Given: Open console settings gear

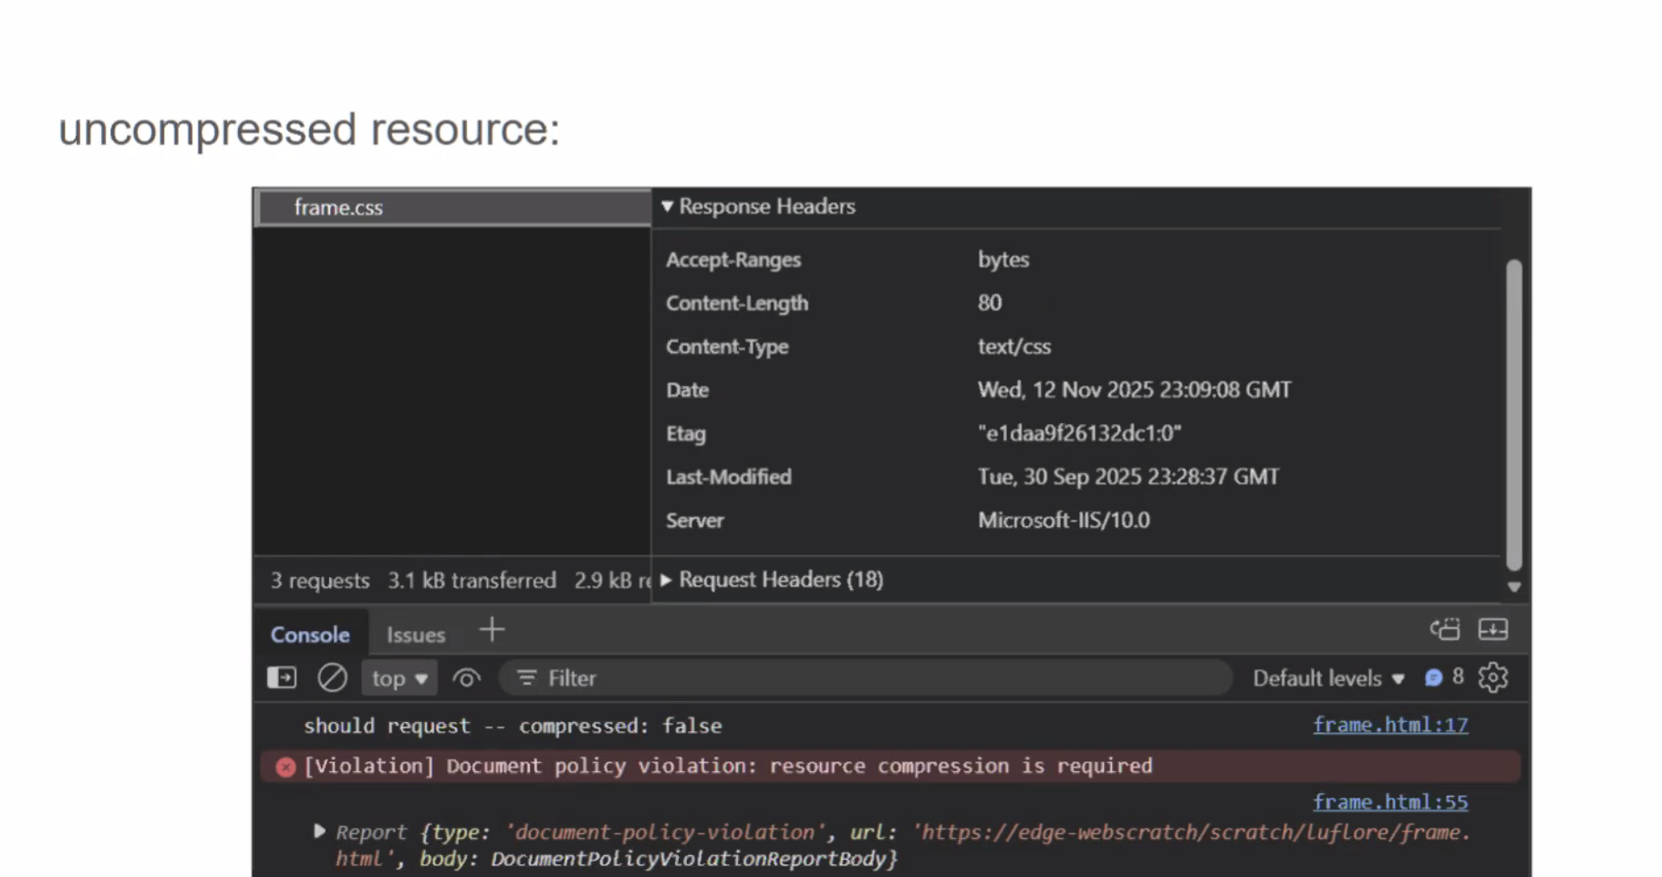Looking at the screenshot, I should (x=1493, y=678).
